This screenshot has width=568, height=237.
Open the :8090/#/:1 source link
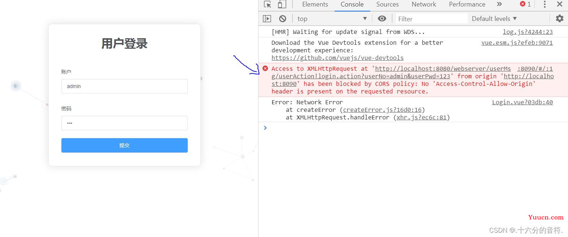535,69
